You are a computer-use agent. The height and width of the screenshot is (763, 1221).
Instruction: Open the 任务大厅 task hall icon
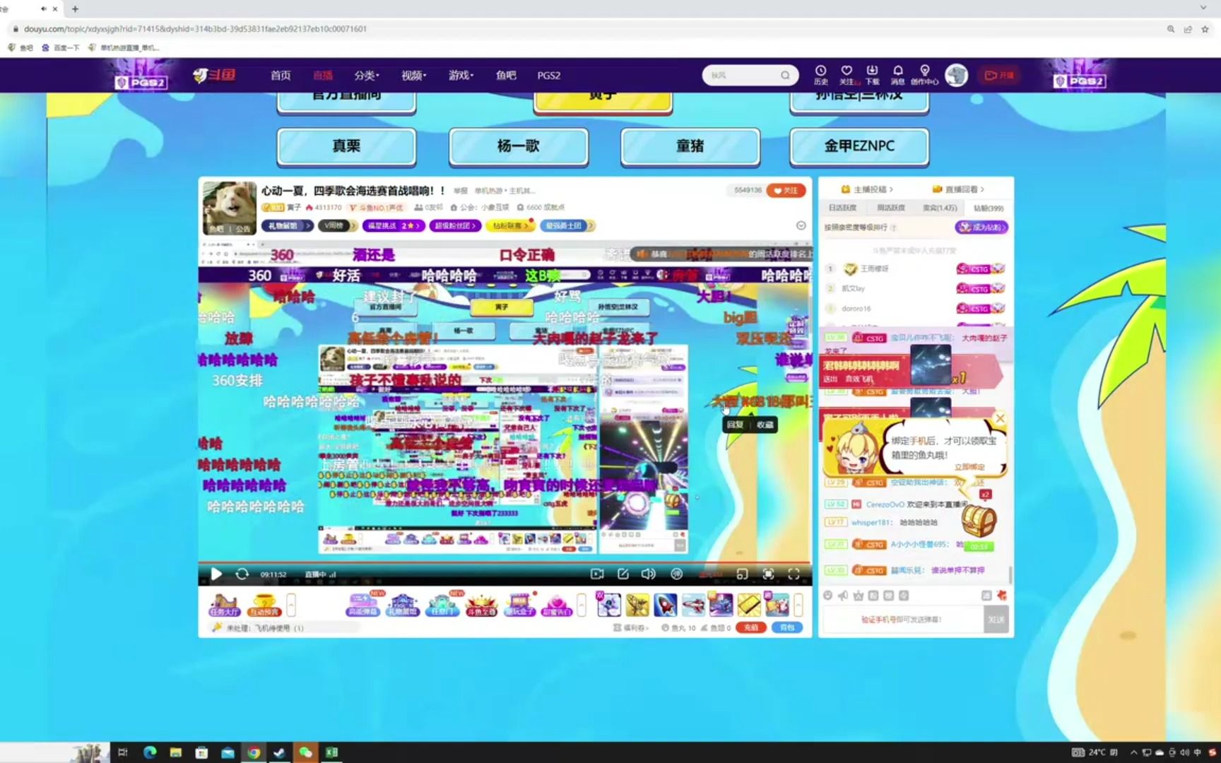click(224, 605)
